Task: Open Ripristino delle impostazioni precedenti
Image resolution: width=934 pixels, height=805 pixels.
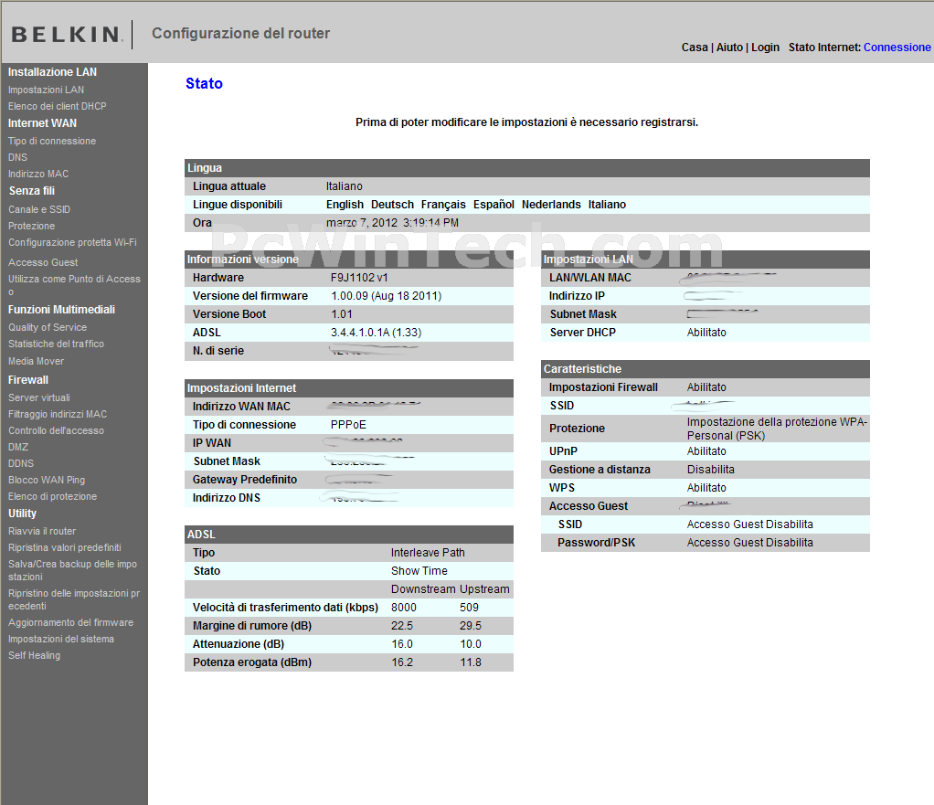Action: [74, 599]
